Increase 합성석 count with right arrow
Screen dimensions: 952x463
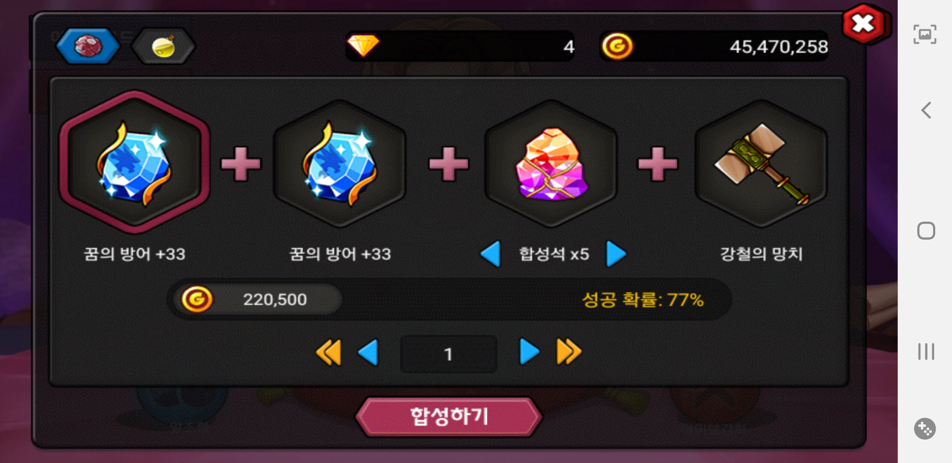tap(616, 254)
